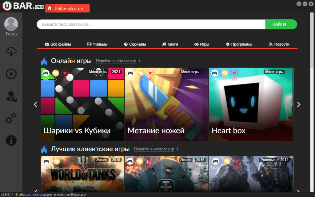Click flame icon beside Онлайн игры heading
This screenshot has width=315, height=197.
[44, 61]
